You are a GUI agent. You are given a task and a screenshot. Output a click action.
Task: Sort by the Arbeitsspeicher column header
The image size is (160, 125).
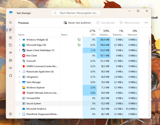[x=104, y=32]
